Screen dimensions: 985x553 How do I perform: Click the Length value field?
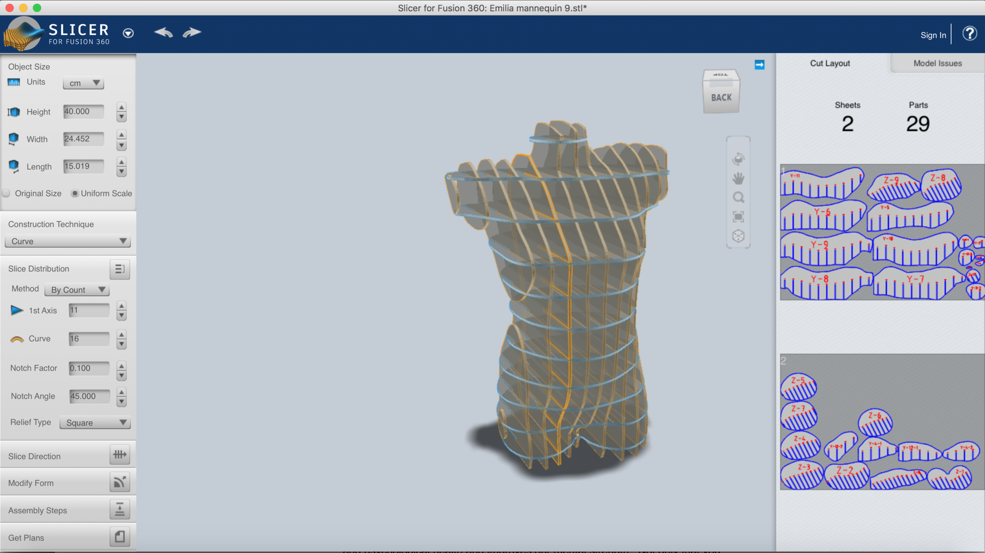[x=83, y=166]
